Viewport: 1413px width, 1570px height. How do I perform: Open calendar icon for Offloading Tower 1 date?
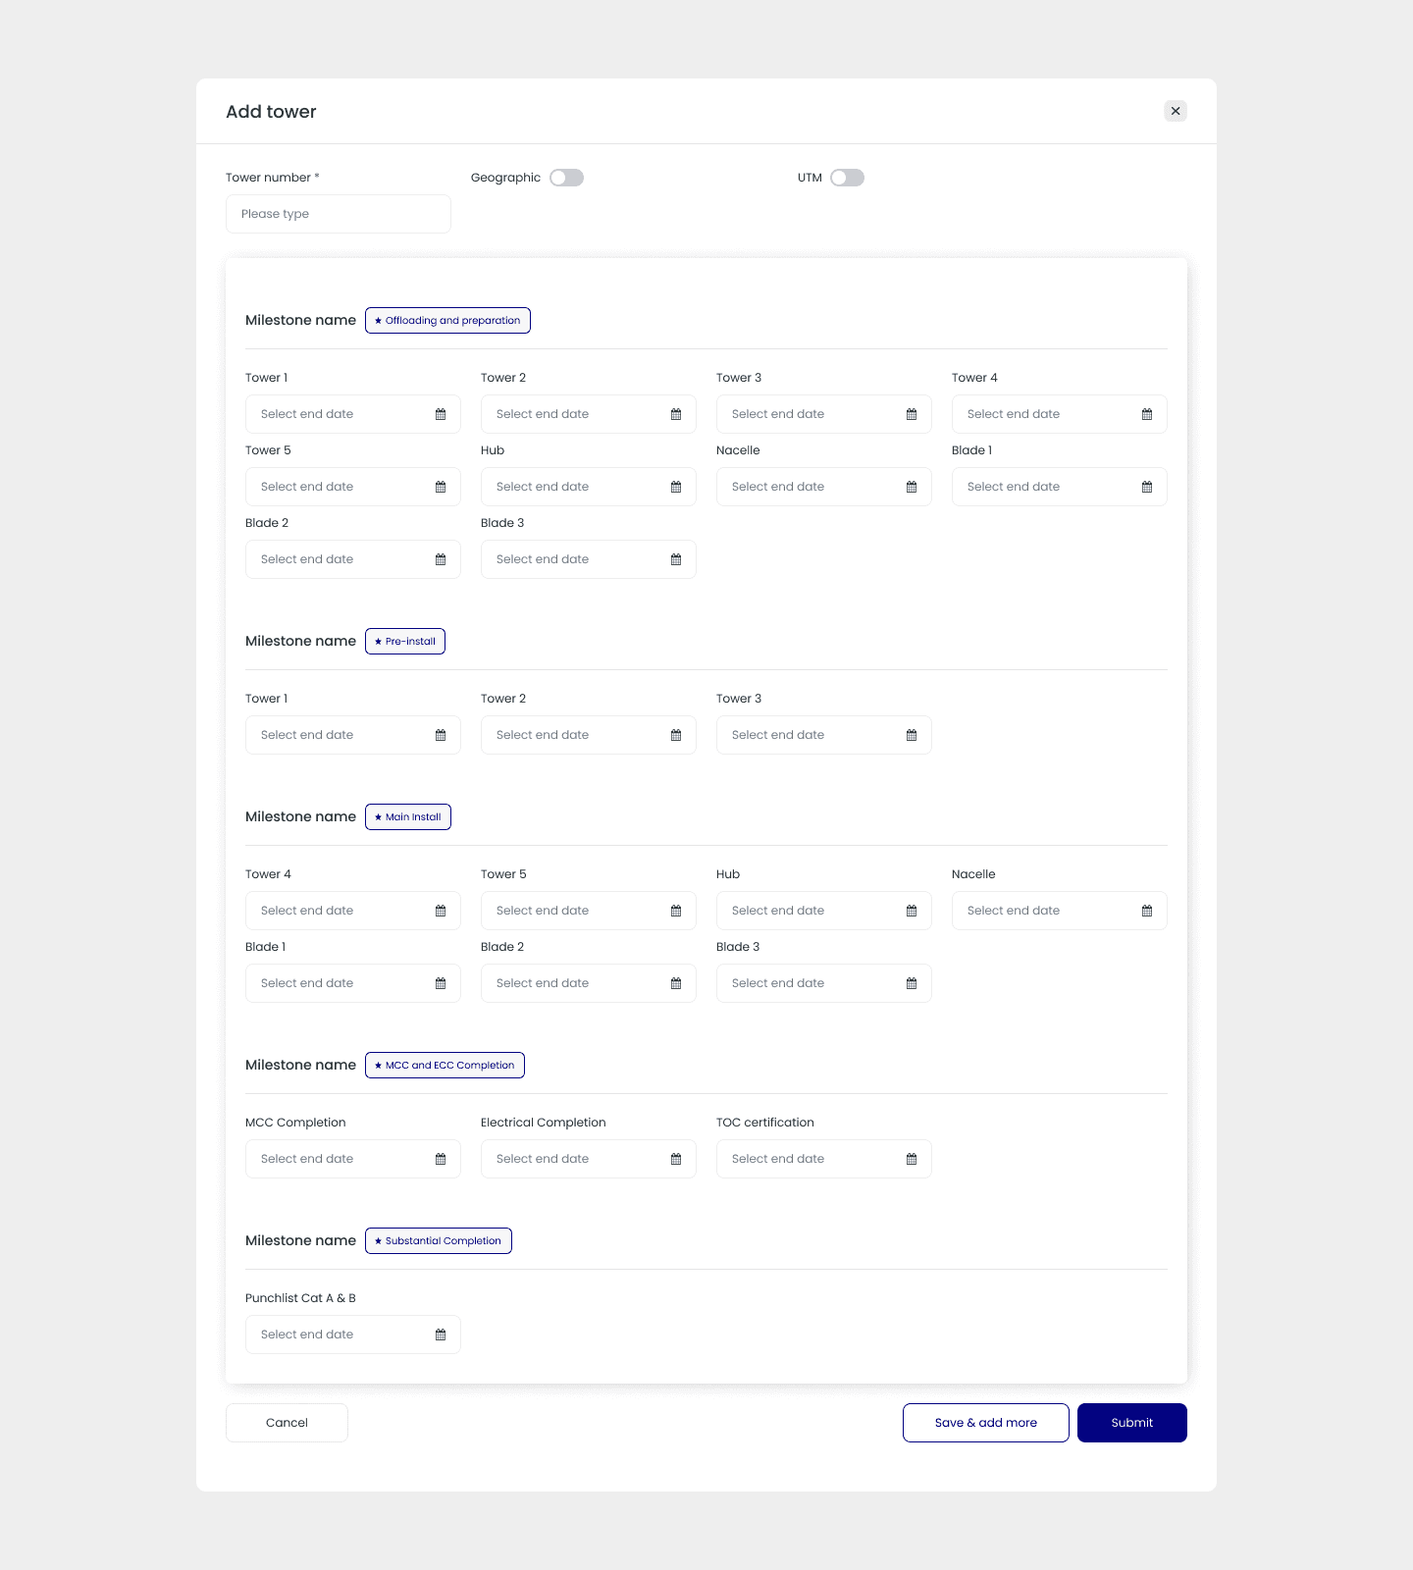tap(441, 414)
